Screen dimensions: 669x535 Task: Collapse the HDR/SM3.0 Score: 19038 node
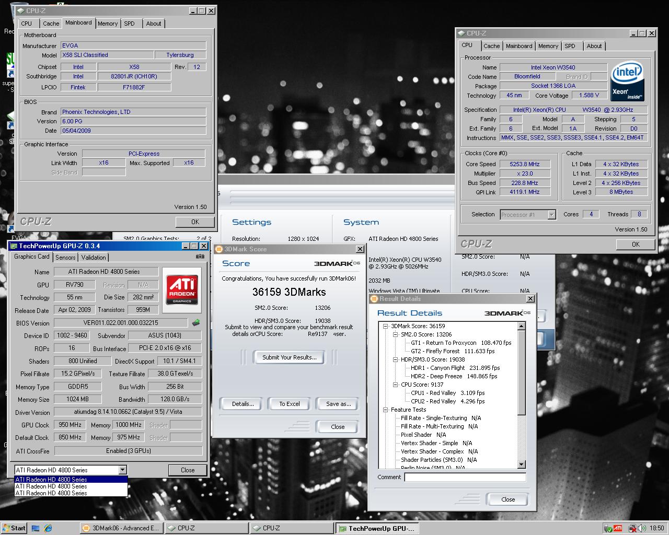[x=396, y=359]
